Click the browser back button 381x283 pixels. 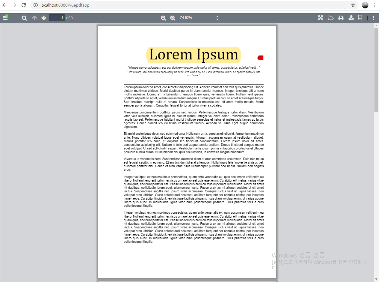coord(4,5)
